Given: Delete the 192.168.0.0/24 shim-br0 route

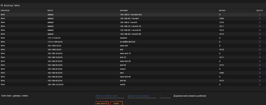Looking at the screenshot, I should pos(260,46).
